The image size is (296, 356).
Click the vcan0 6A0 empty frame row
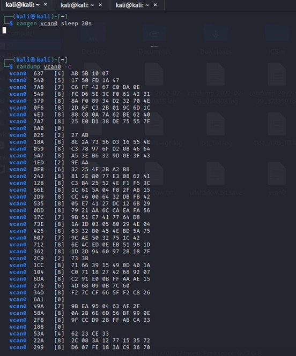(x=37, y=128)
